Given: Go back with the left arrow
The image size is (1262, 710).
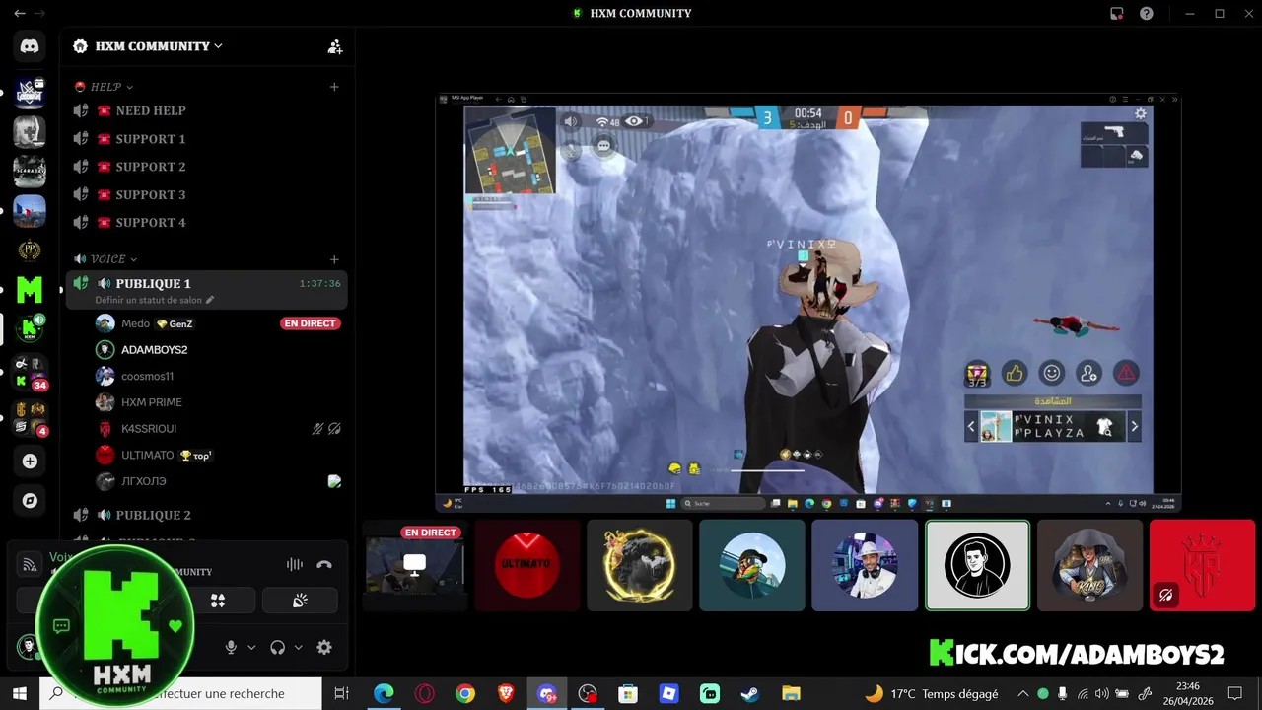Looking at the screenshot, I should tap(19, 14).
